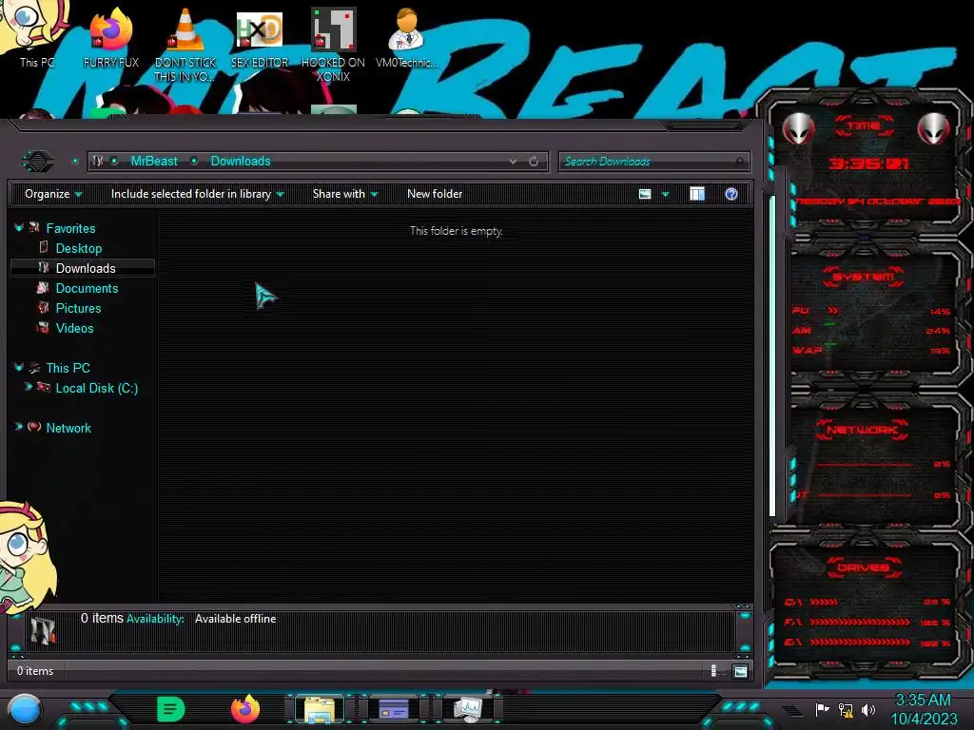Open the Share with menu
This screenshot has height=730, width=974.
point(344,194)
